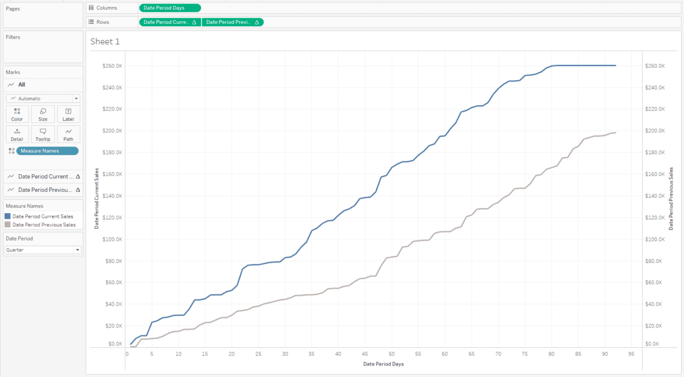Click the Filters shelf header

[13, 37]
